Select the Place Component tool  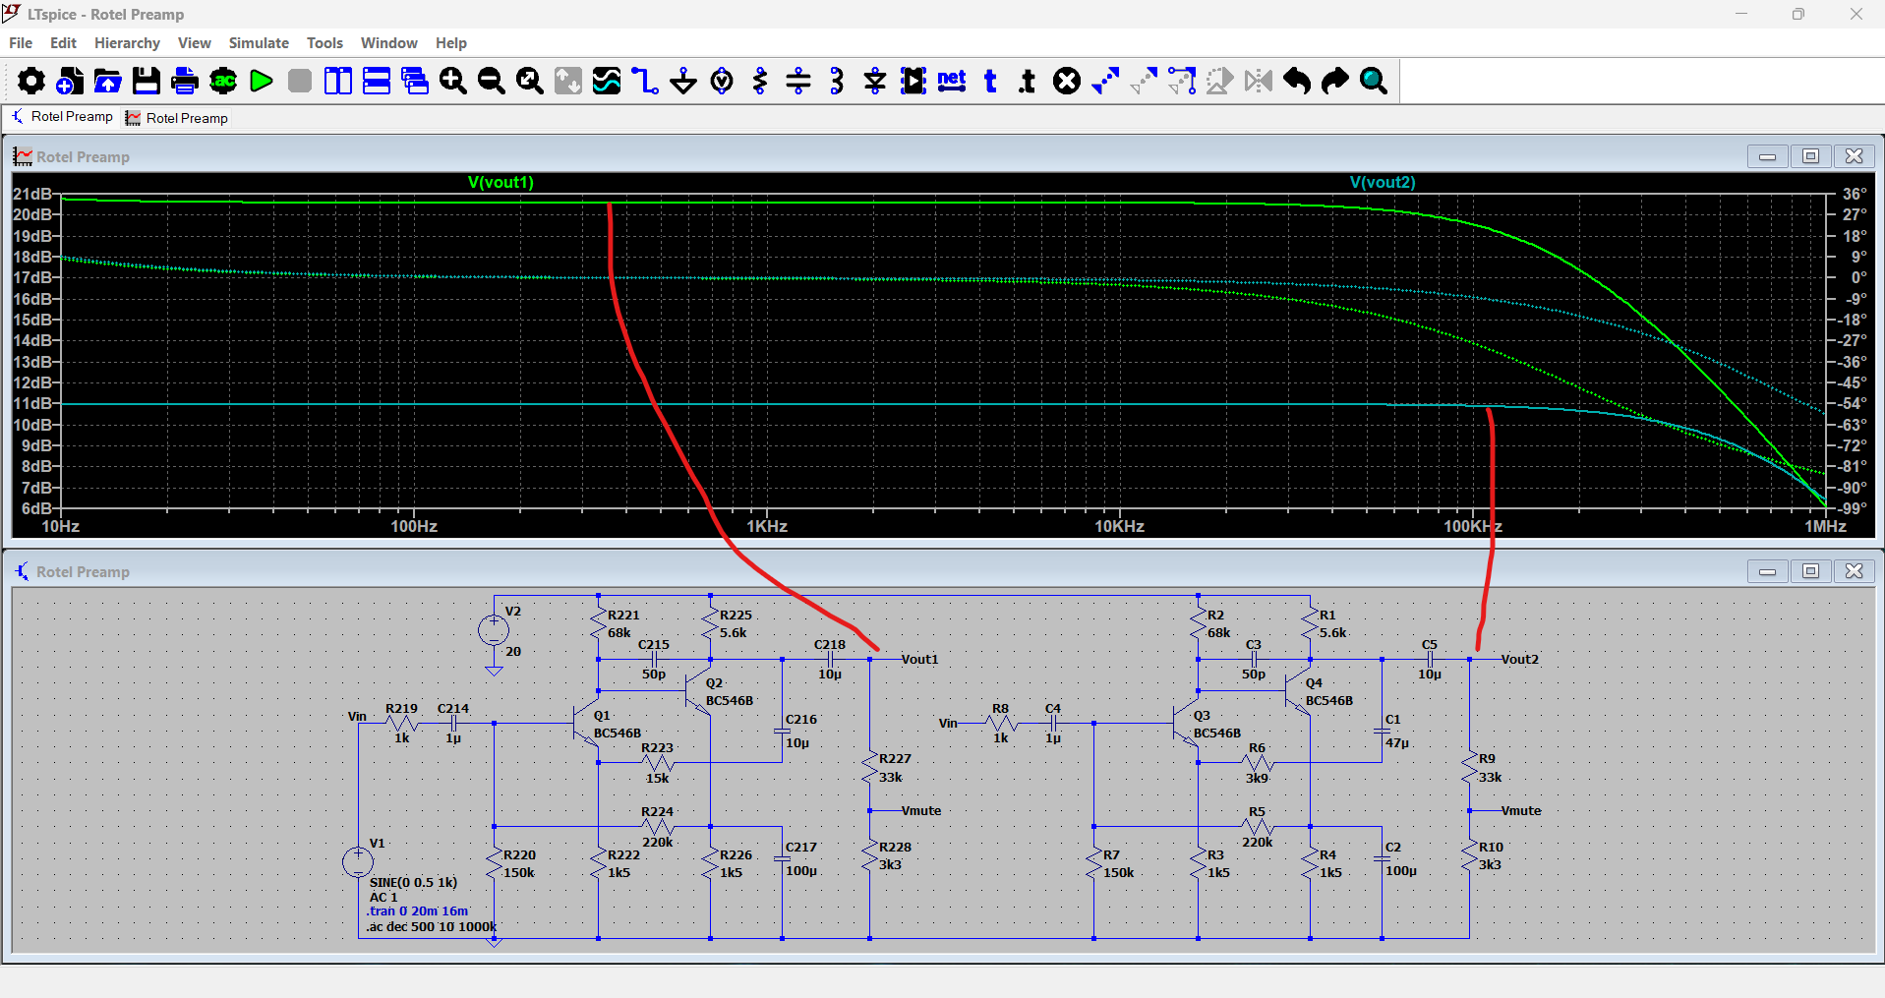pos(913,81)
